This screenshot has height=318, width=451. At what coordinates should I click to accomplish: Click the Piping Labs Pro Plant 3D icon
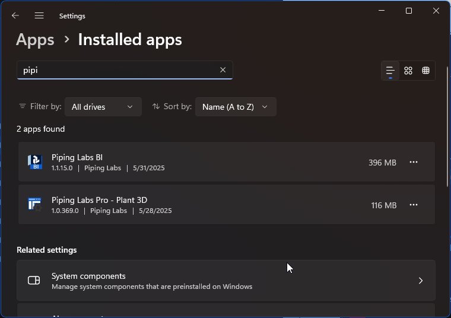pyautogui.click(x=35, y=205)
